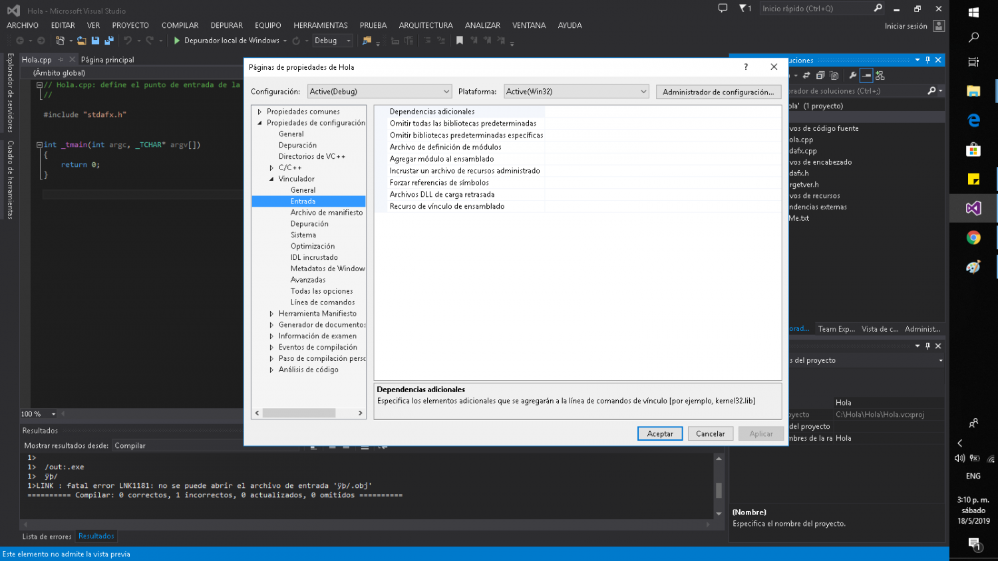Click the account avatar icon near Iniciar sesión
The height and width of the screenshot is (561, 998).
tap(939, 26)
